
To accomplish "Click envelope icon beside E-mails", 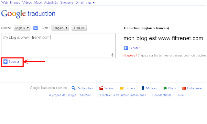I will click(x=122, y=88).
